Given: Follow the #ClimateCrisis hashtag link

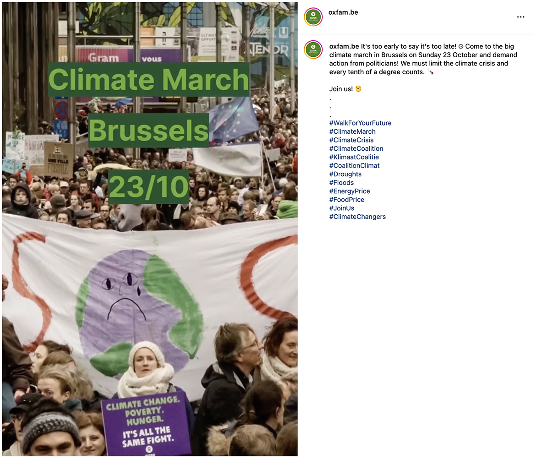Looking at the screenshot, I should [351, 140].
